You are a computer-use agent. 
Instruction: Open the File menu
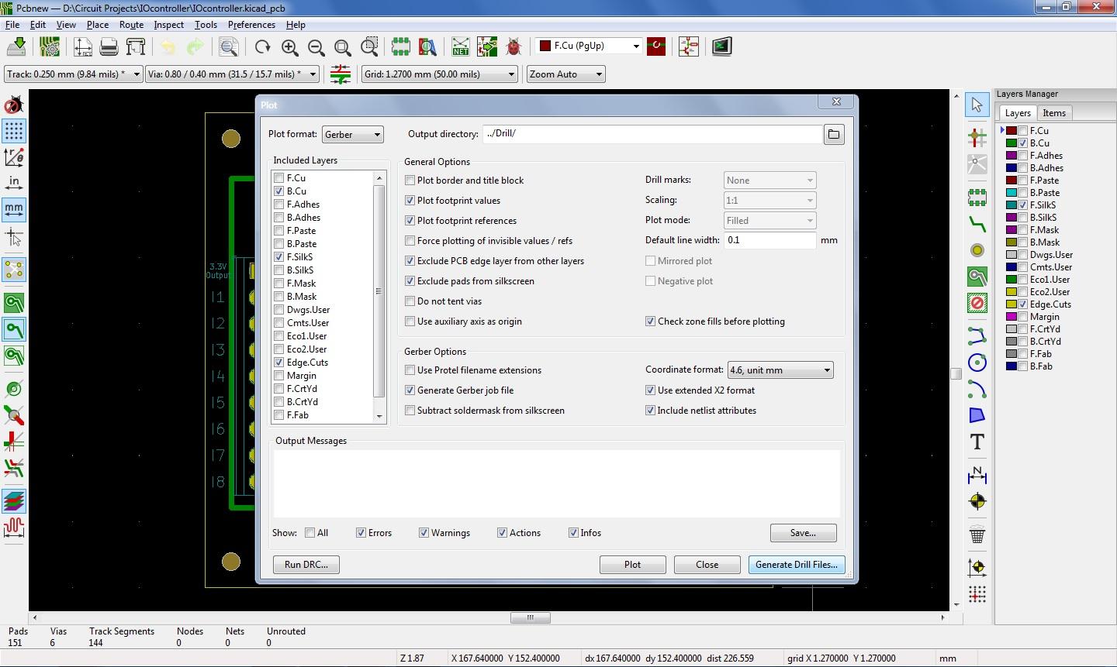tap(12, 25)
